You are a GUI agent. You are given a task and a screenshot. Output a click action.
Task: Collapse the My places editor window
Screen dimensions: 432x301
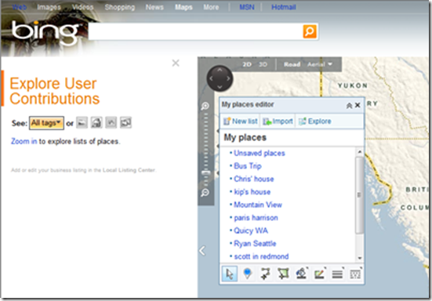click(349, 106)
